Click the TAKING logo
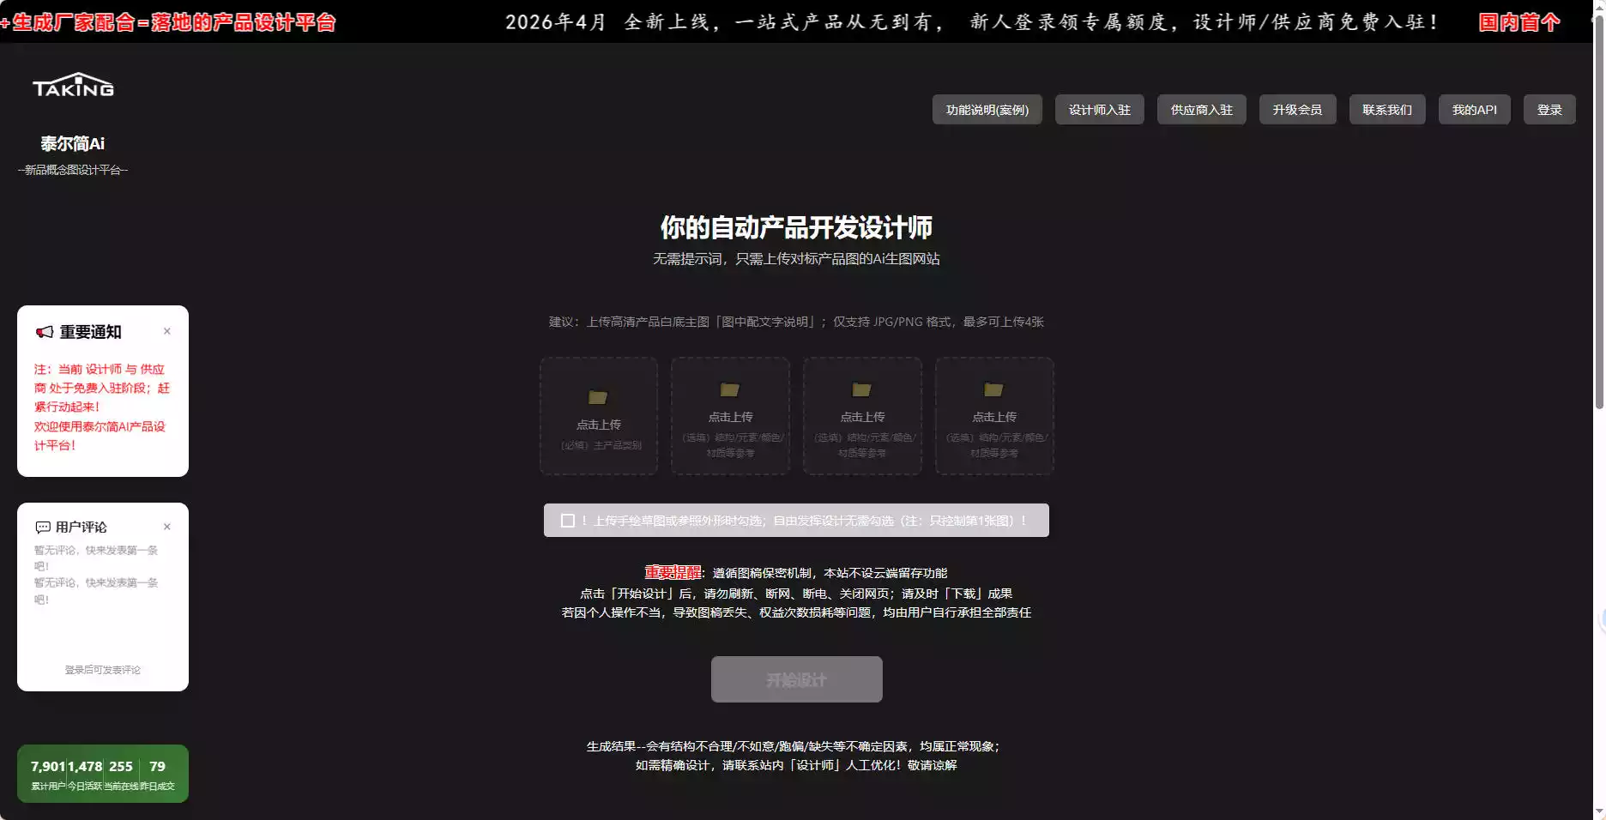1606x820 pixels. click(73, 85)
